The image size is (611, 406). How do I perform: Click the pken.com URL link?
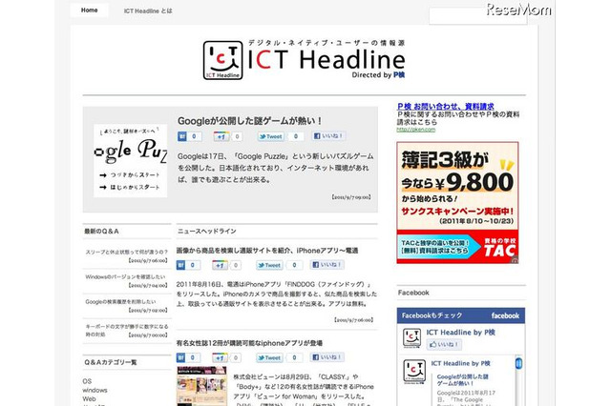click(x=416, y=130)
